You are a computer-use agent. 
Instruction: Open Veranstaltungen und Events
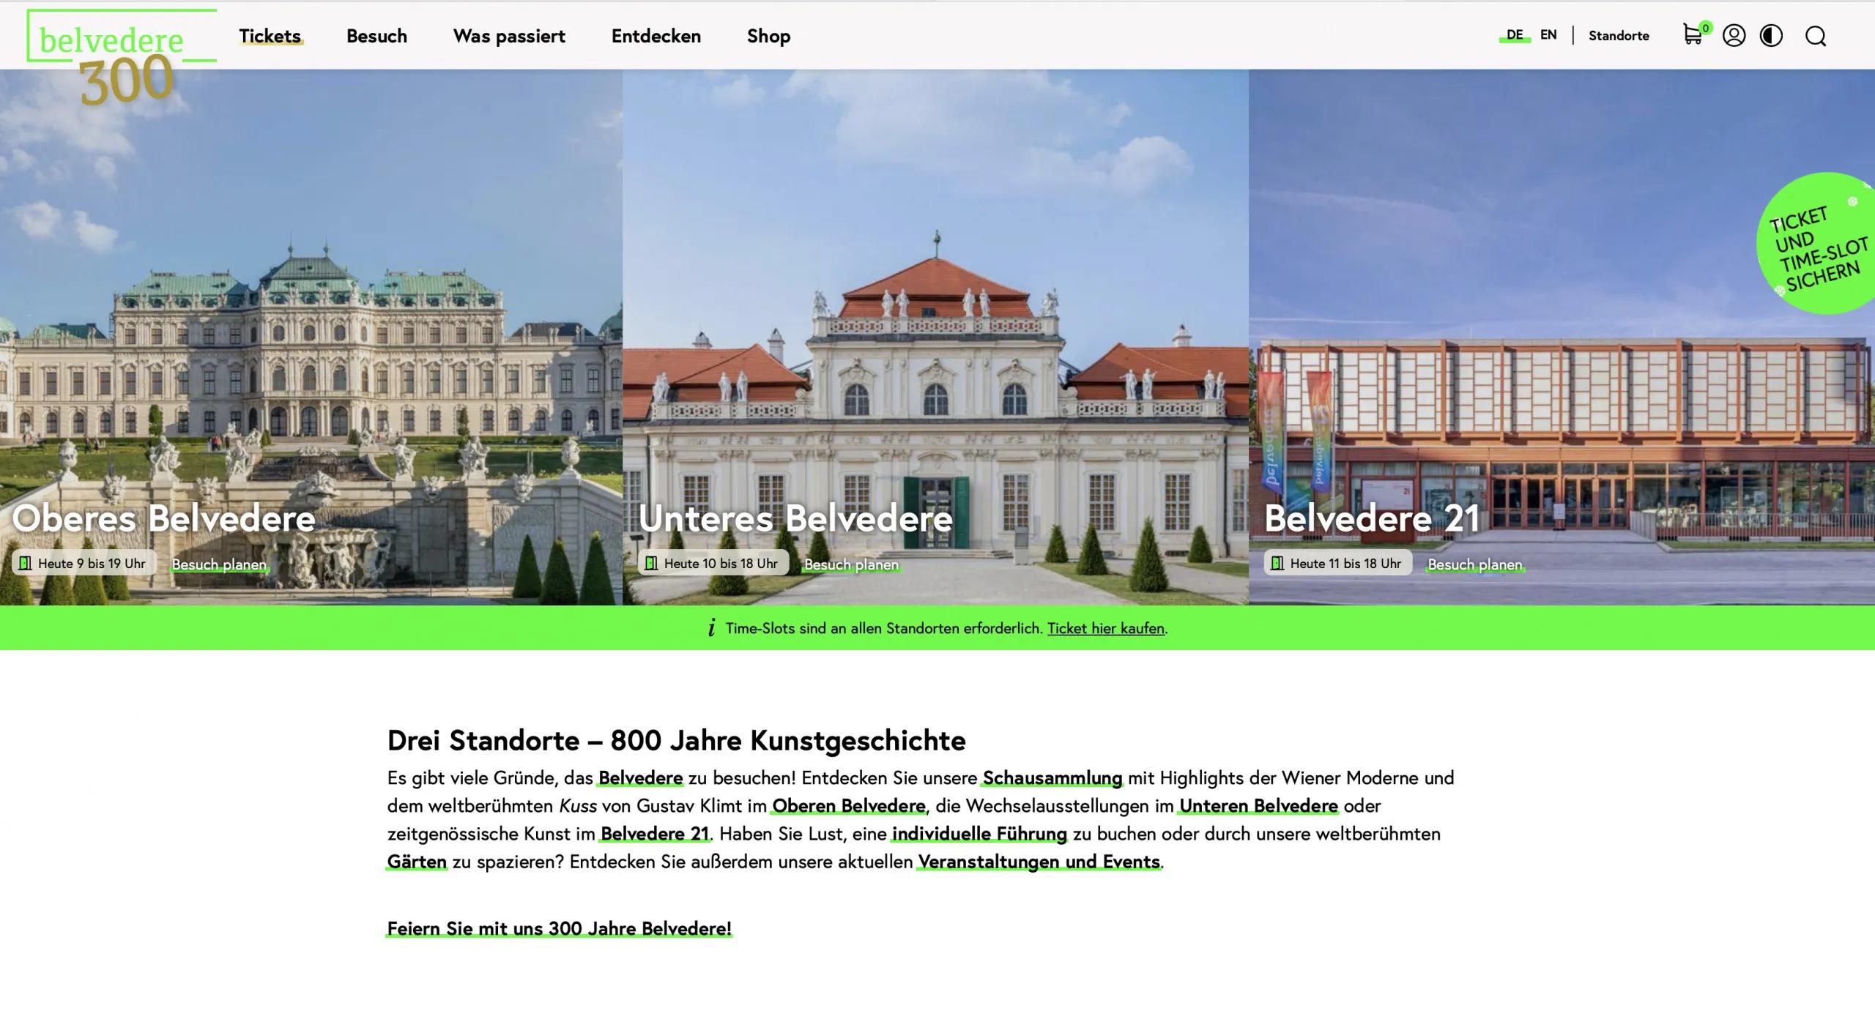(1037, 862)
